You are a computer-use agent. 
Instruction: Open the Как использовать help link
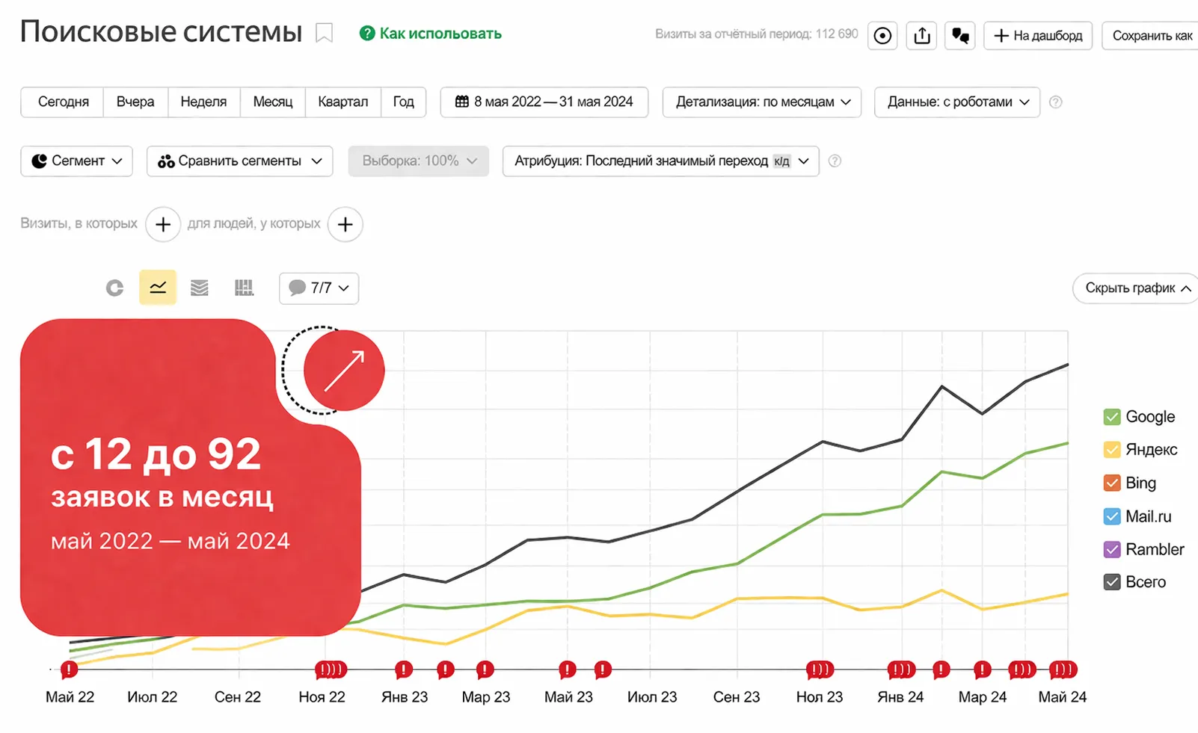(x=440, y=34)
